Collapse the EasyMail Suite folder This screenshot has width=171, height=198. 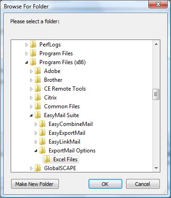click(31, 116)
